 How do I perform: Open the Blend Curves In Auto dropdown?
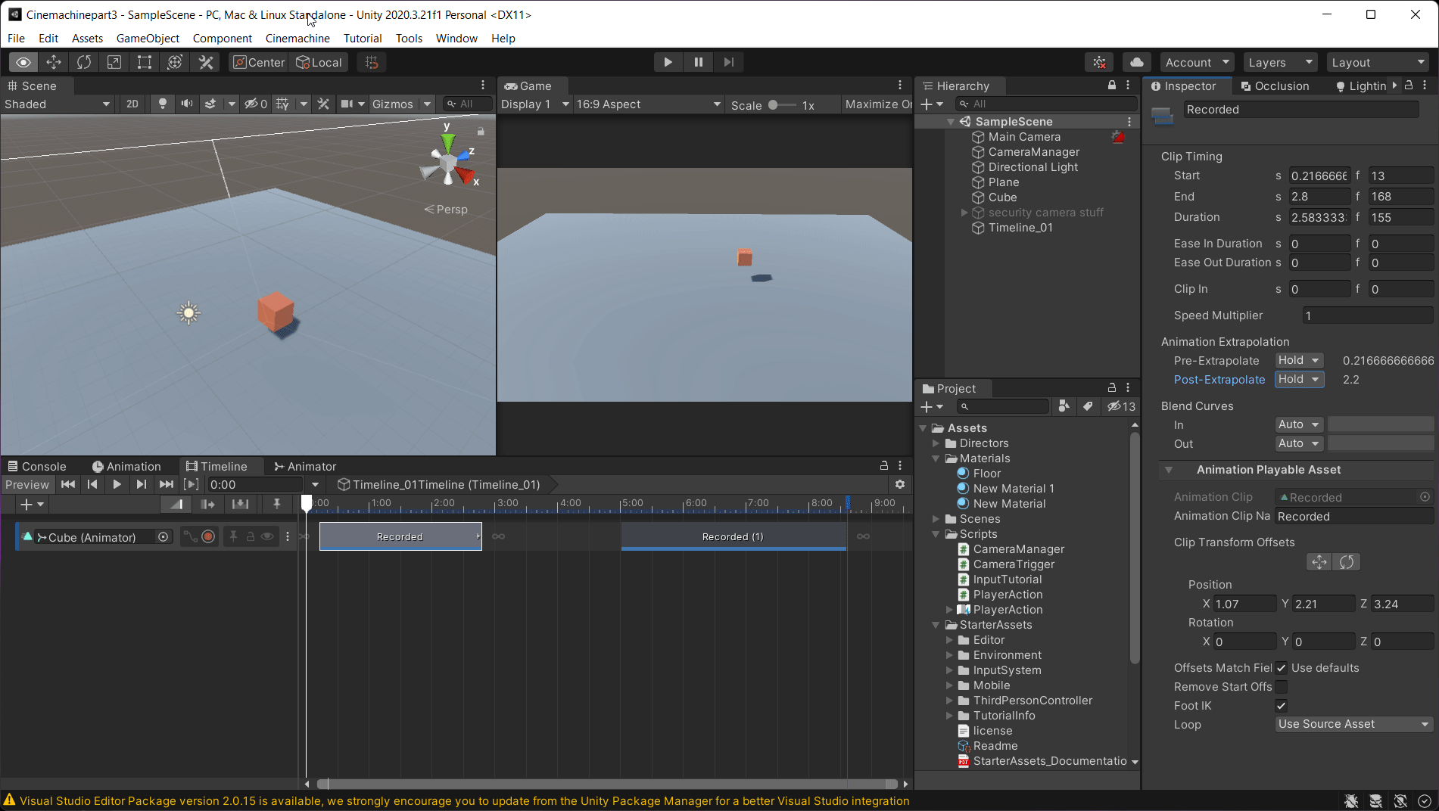coord(1297,424)
